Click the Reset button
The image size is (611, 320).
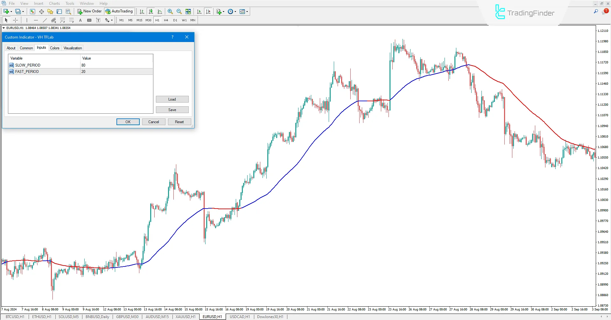[179, 122]
